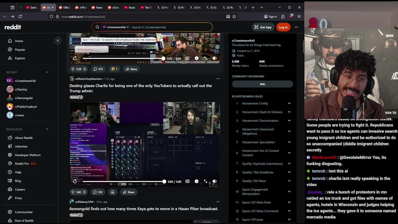Open the browser extensions menu

click(283, 16)
